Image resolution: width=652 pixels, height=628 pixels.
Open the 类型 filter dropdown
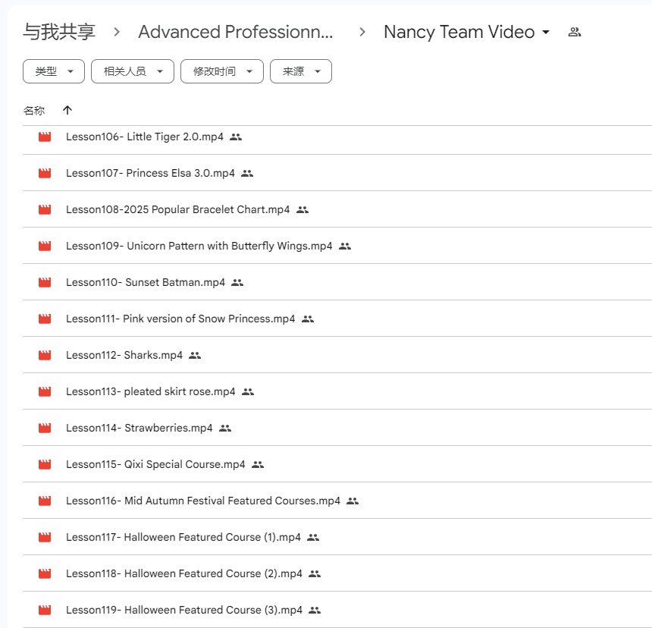click(x=54, y=71)
